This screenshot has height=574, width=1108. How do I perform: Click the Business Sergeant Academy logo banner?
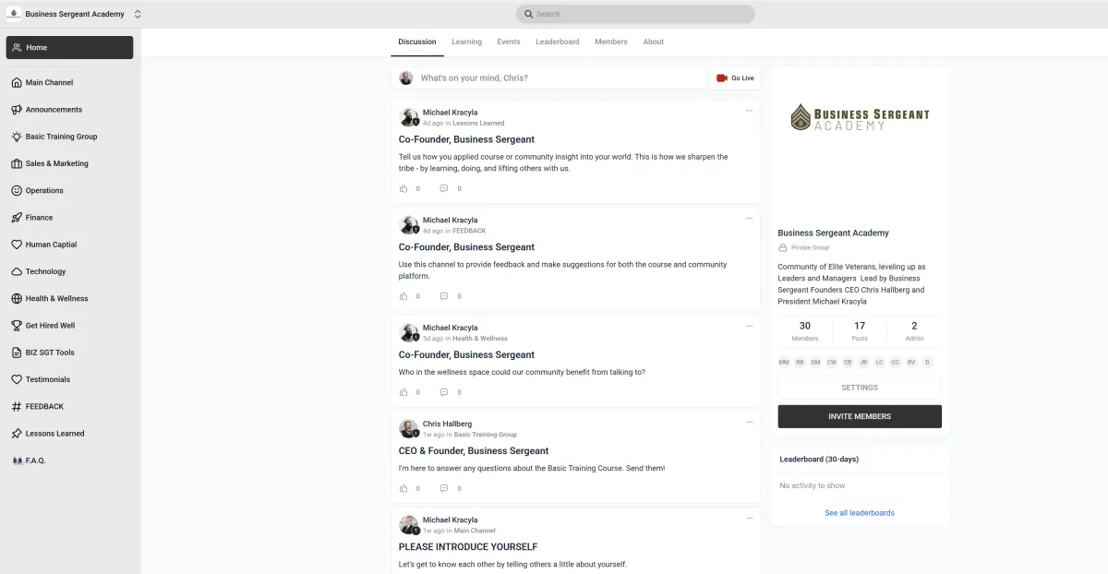860,118
